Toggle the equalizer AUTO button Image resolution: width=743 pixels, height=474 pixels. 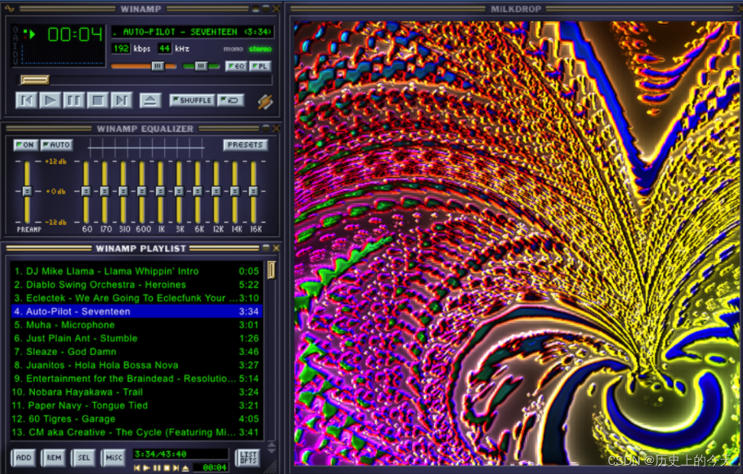click(x=56, y=145)
